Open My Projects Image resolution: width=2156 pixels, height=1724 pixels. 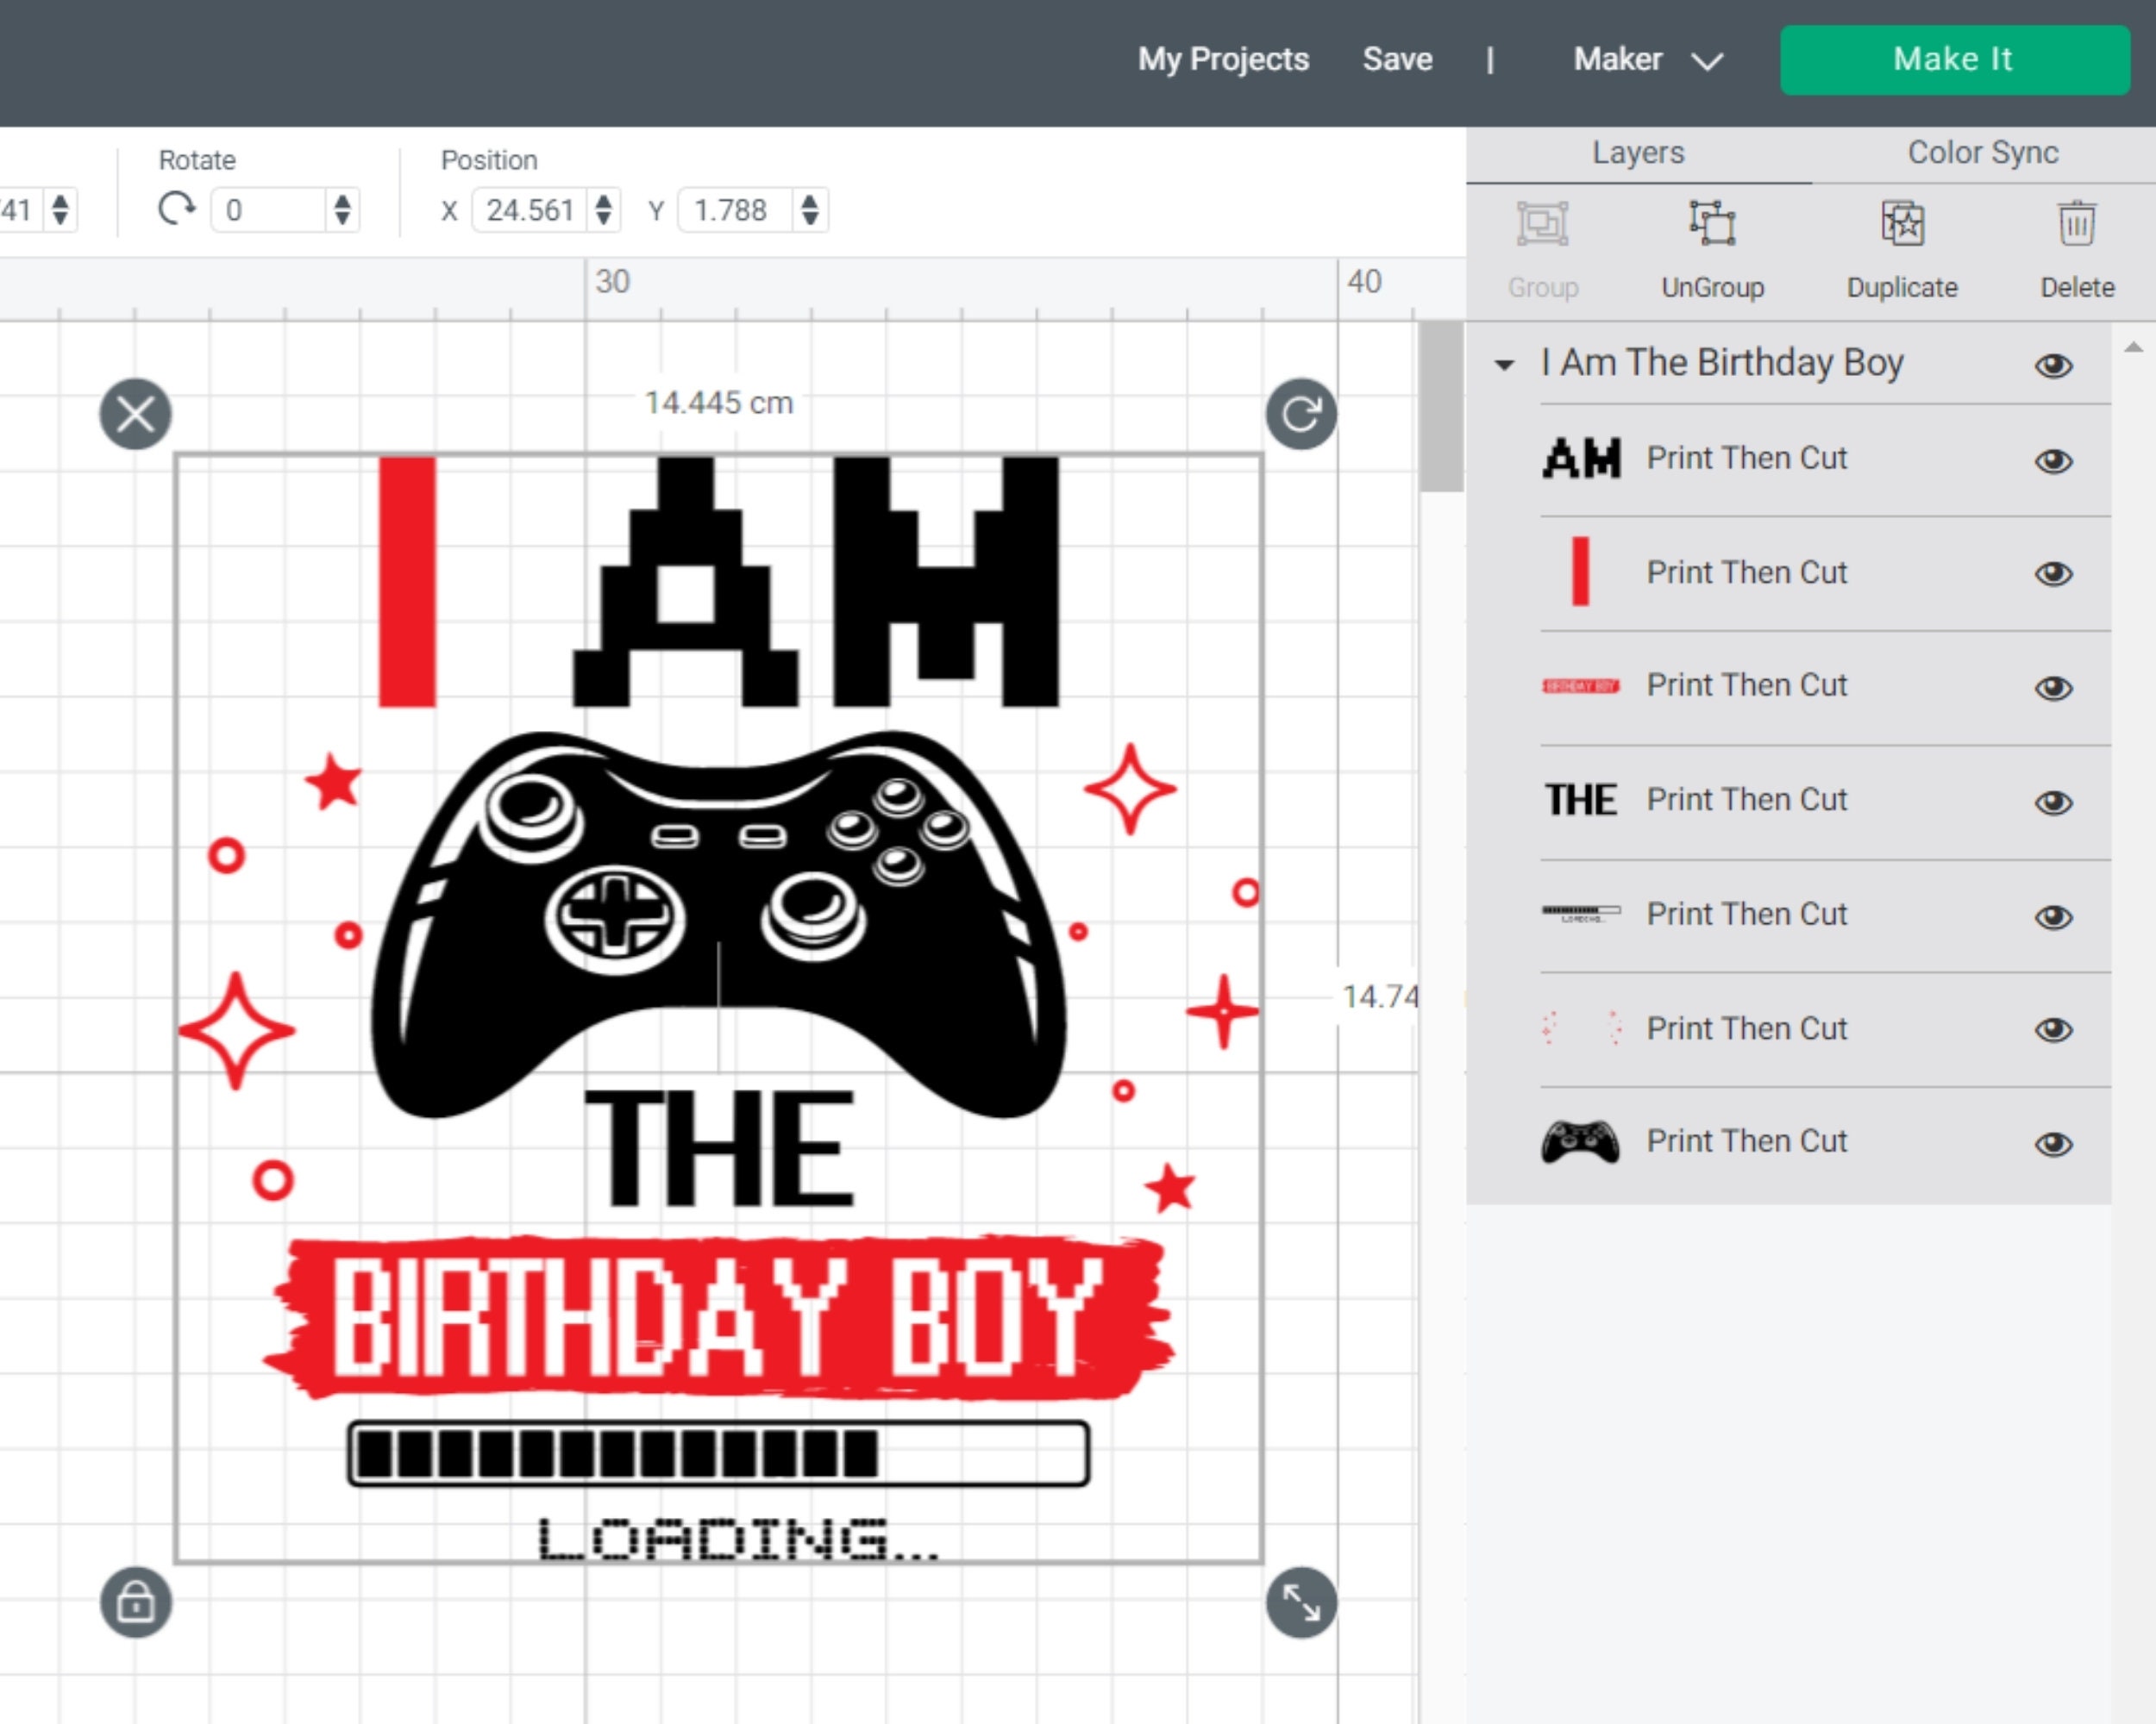(x=1223, y=60)
